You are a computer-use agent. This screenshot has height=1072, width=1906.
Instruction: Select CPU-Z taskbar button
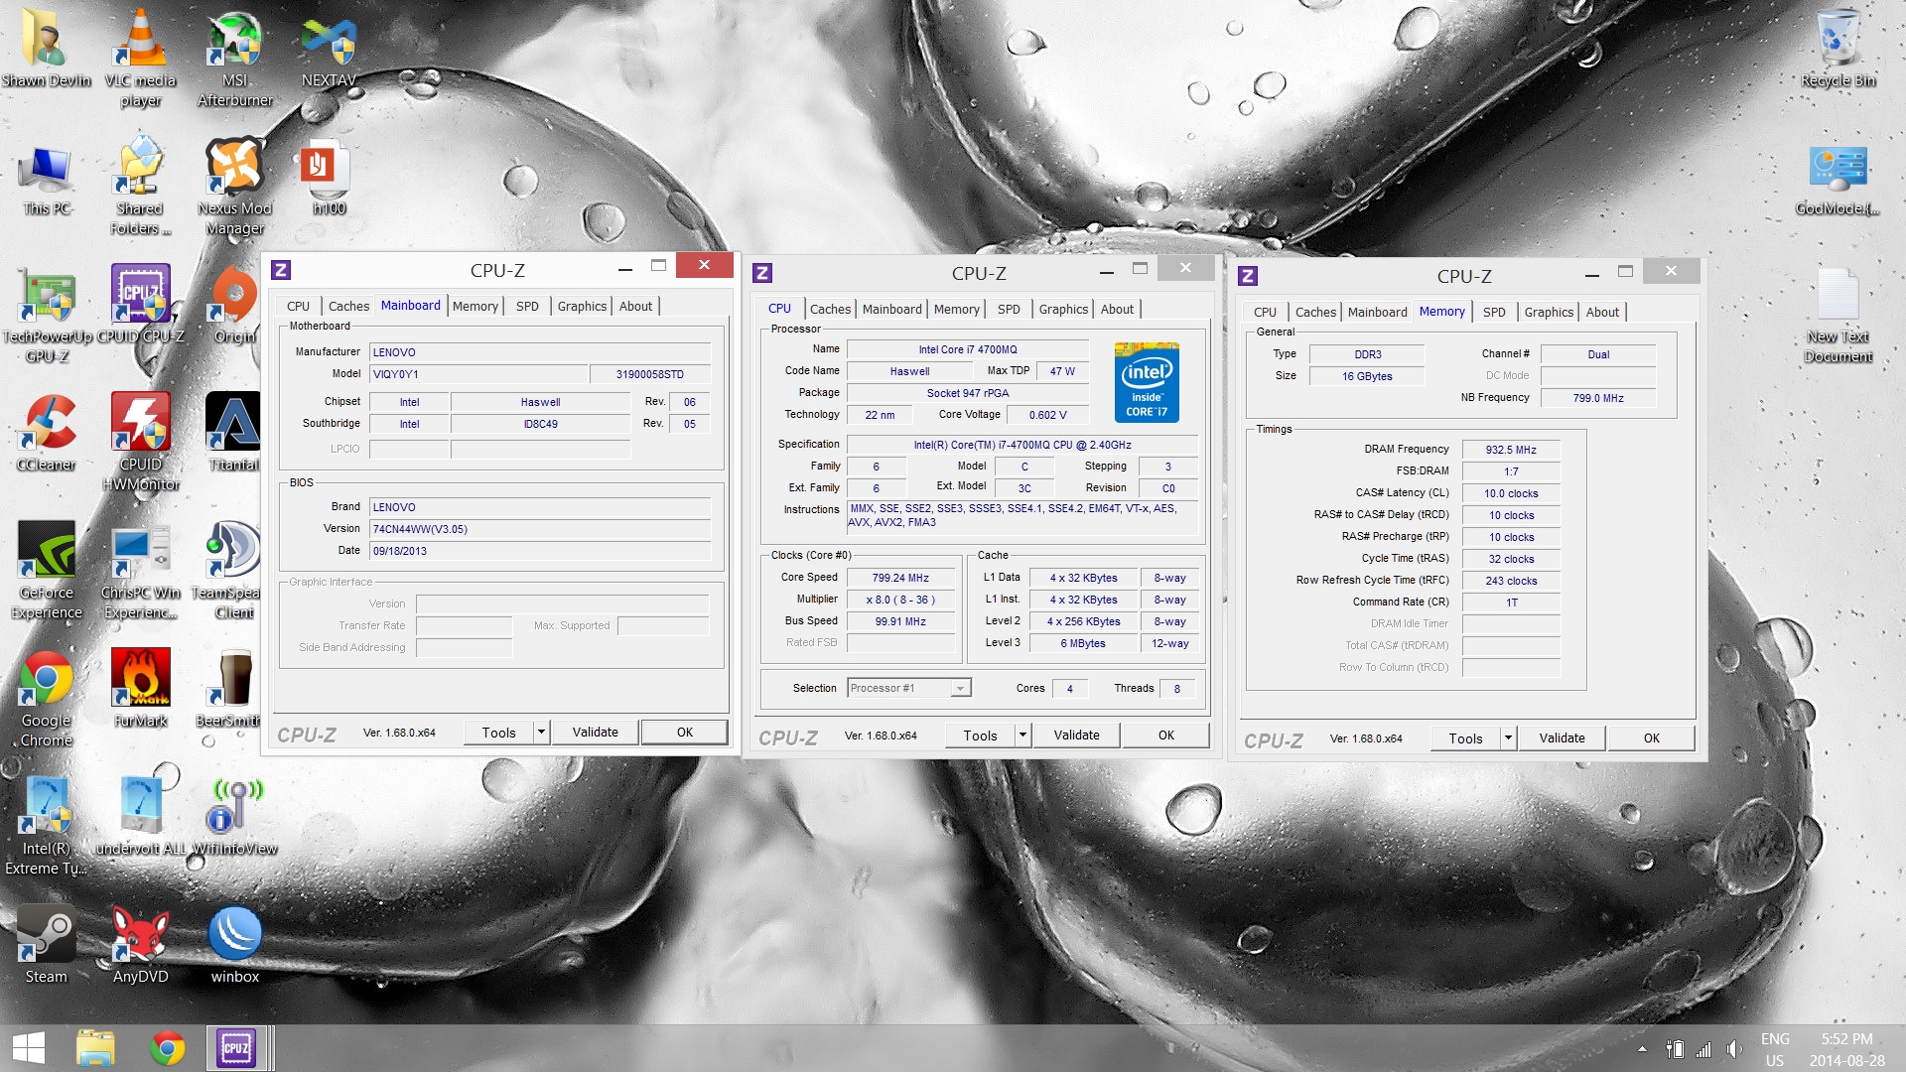point(237,1048)
